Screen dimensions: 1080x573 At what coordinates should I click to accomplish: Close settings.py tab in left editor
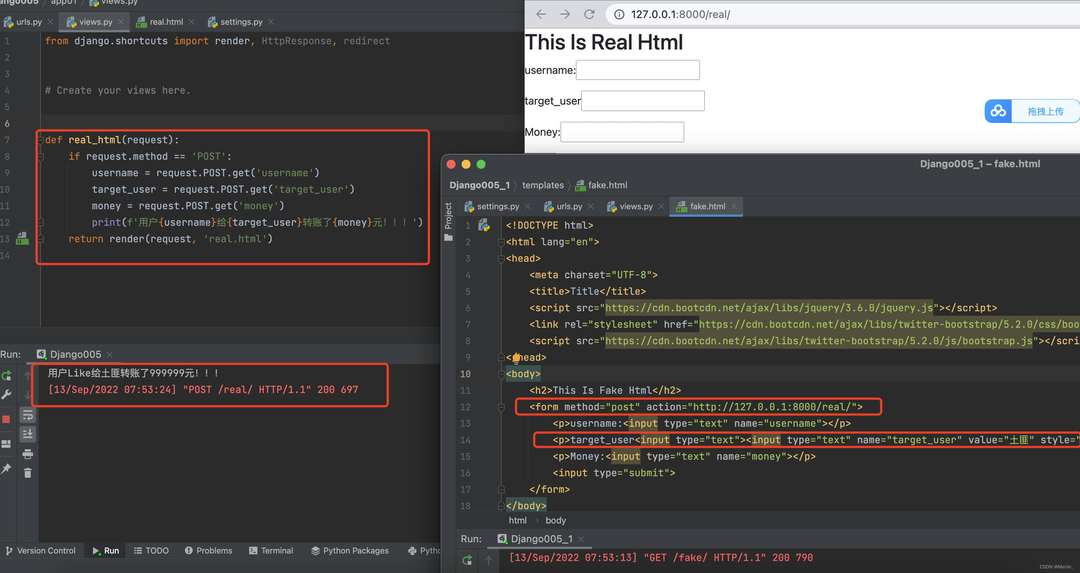tap(271, 22)
